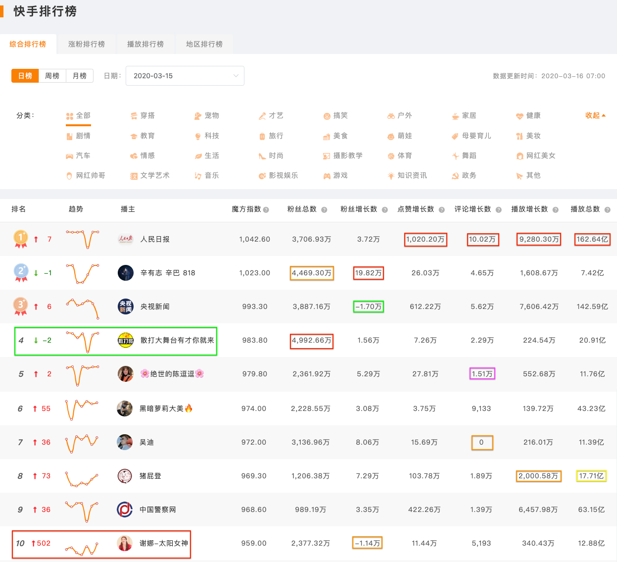Select the 旅行 luggage icon
617x562 pixels.
tap(262, 136)
